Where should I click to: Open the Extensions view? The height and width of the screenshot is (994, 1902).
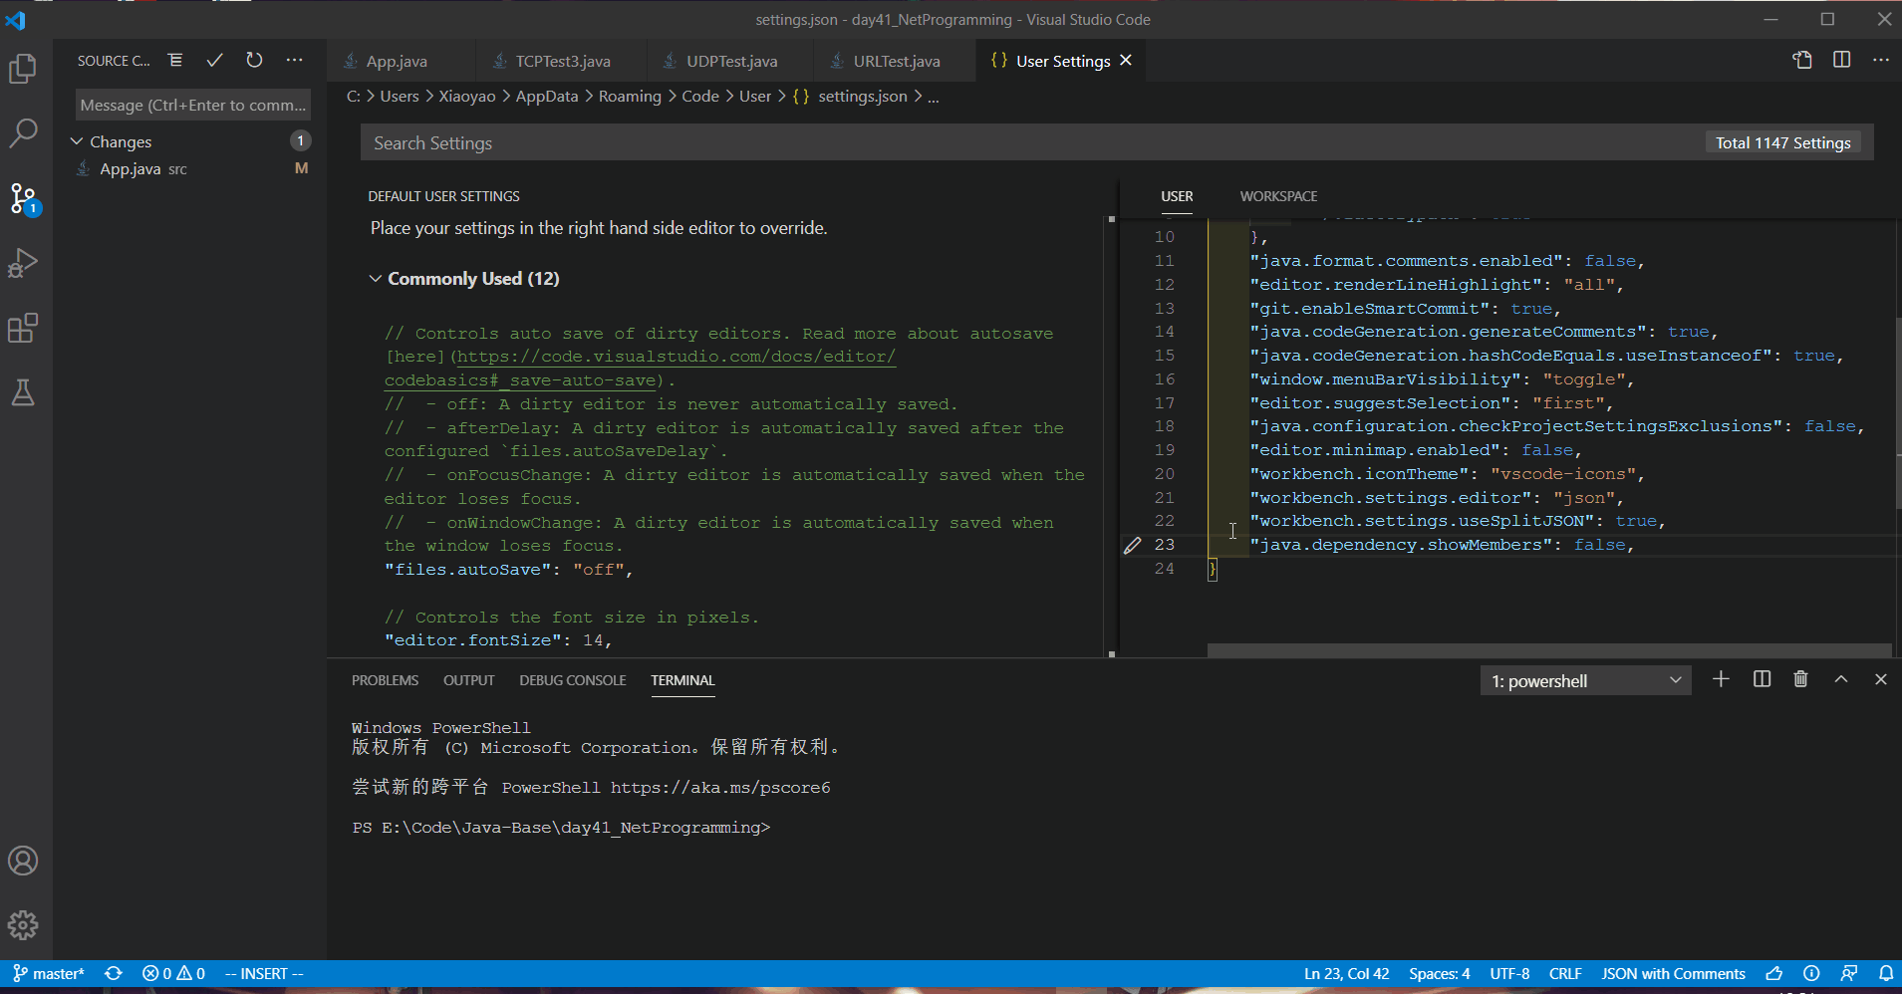pos(23,328)
